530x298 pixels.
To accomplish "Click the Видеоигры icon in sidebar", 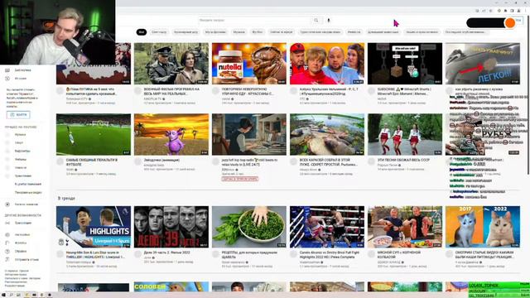I will (7, 151).
